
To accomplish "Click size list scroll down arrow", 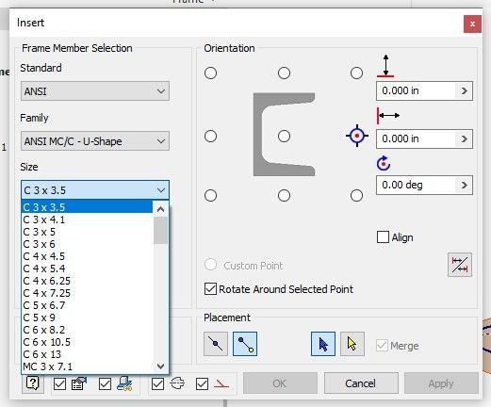I will [x=160, y=366].
